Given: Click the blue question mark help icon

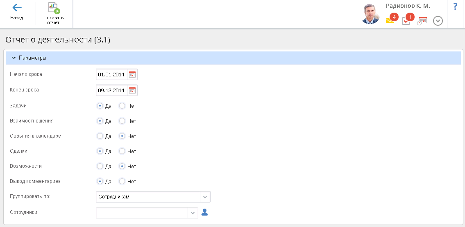Looking at the screenshot, I should click(x=455, y=7).
